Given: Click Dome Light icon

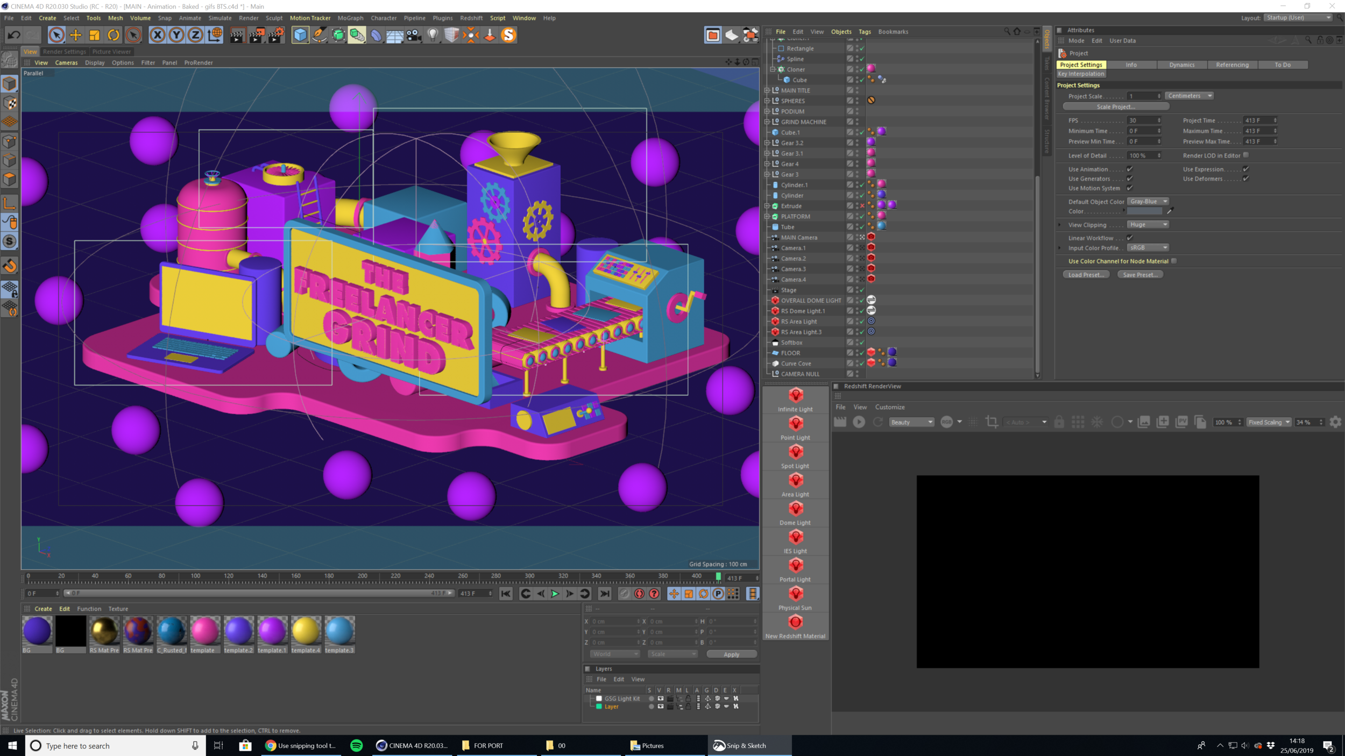Looking at the screenshot, I should click(x=796, y=509).
